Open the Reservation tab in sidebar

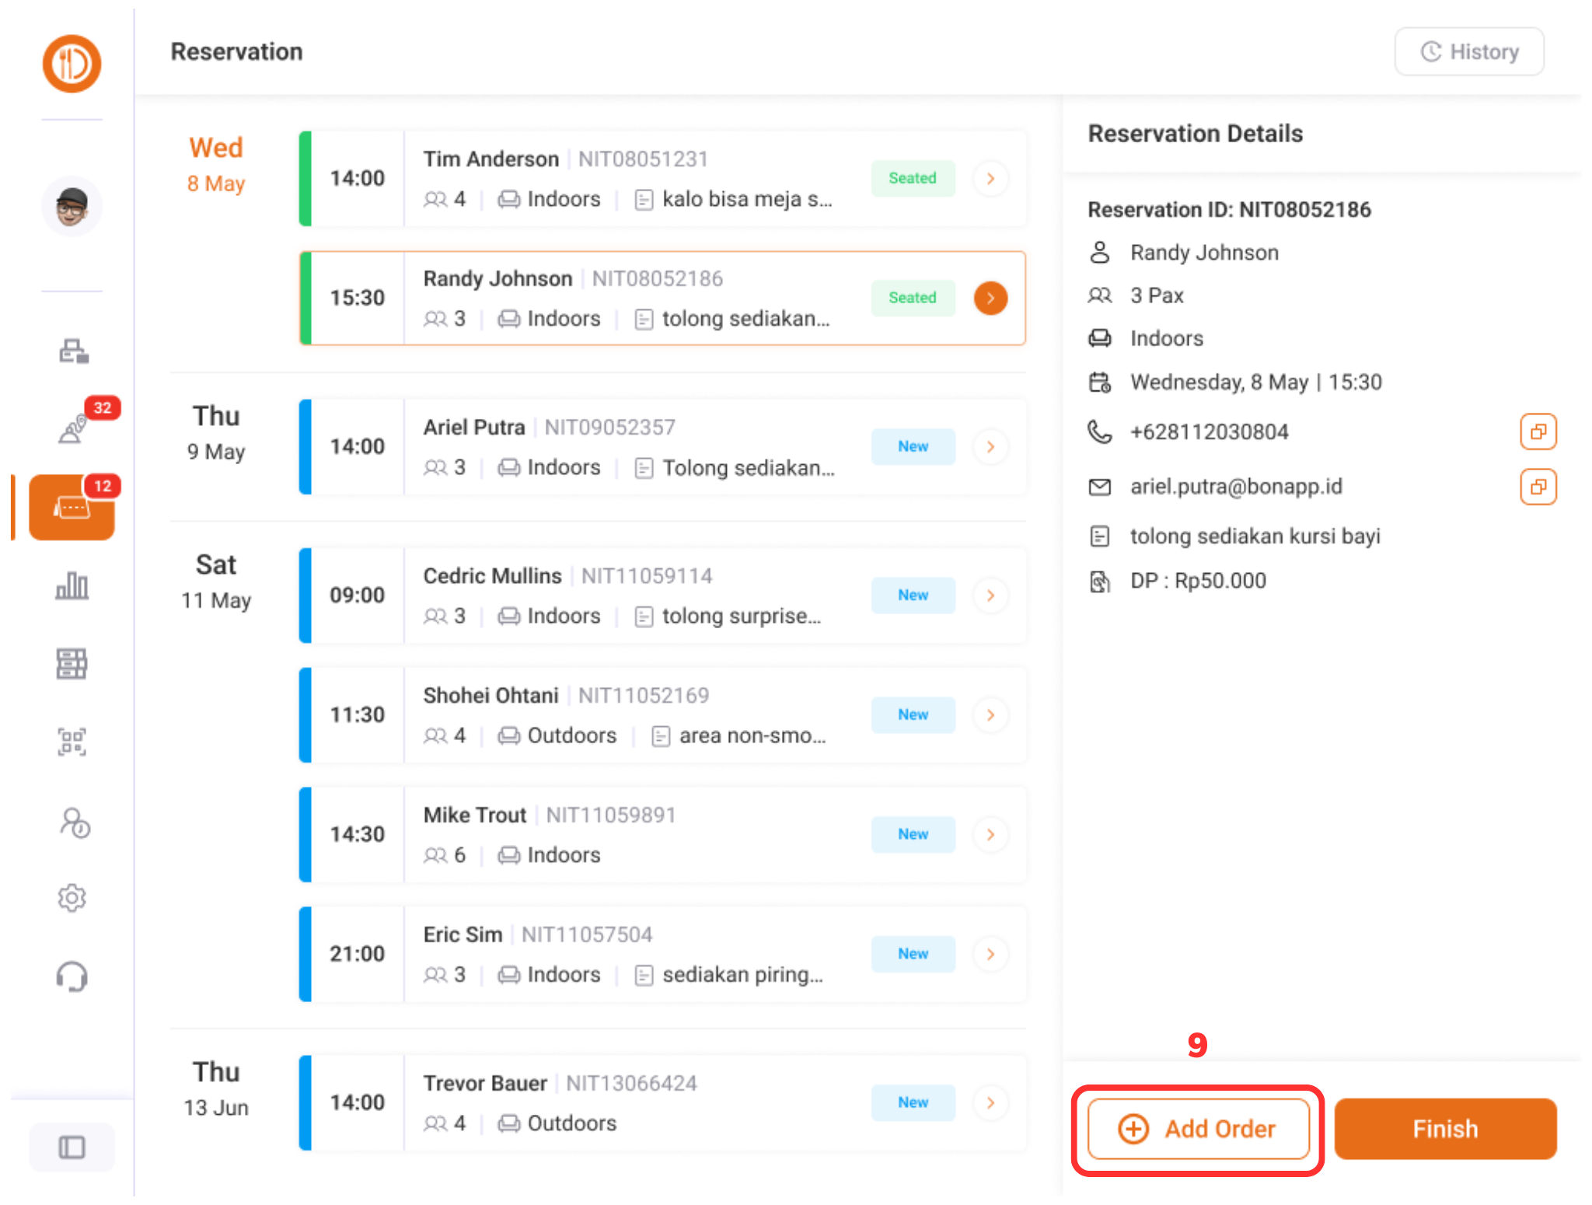(x=72, y=508)
